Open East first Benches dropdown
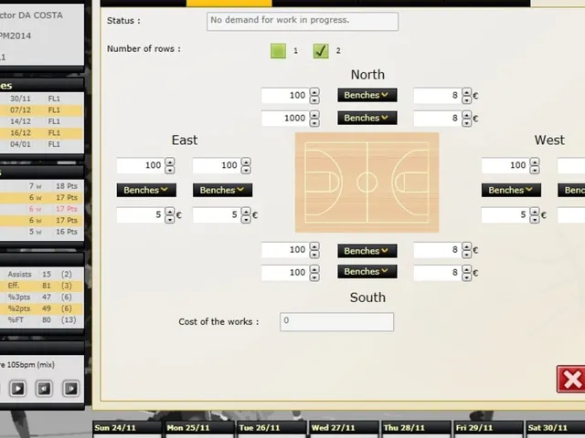 tap(146, 190)
